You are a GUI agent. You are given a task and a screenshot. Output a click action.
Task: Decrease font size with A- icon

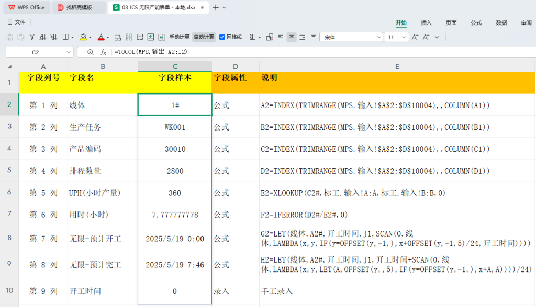click(x=426, y=37)
